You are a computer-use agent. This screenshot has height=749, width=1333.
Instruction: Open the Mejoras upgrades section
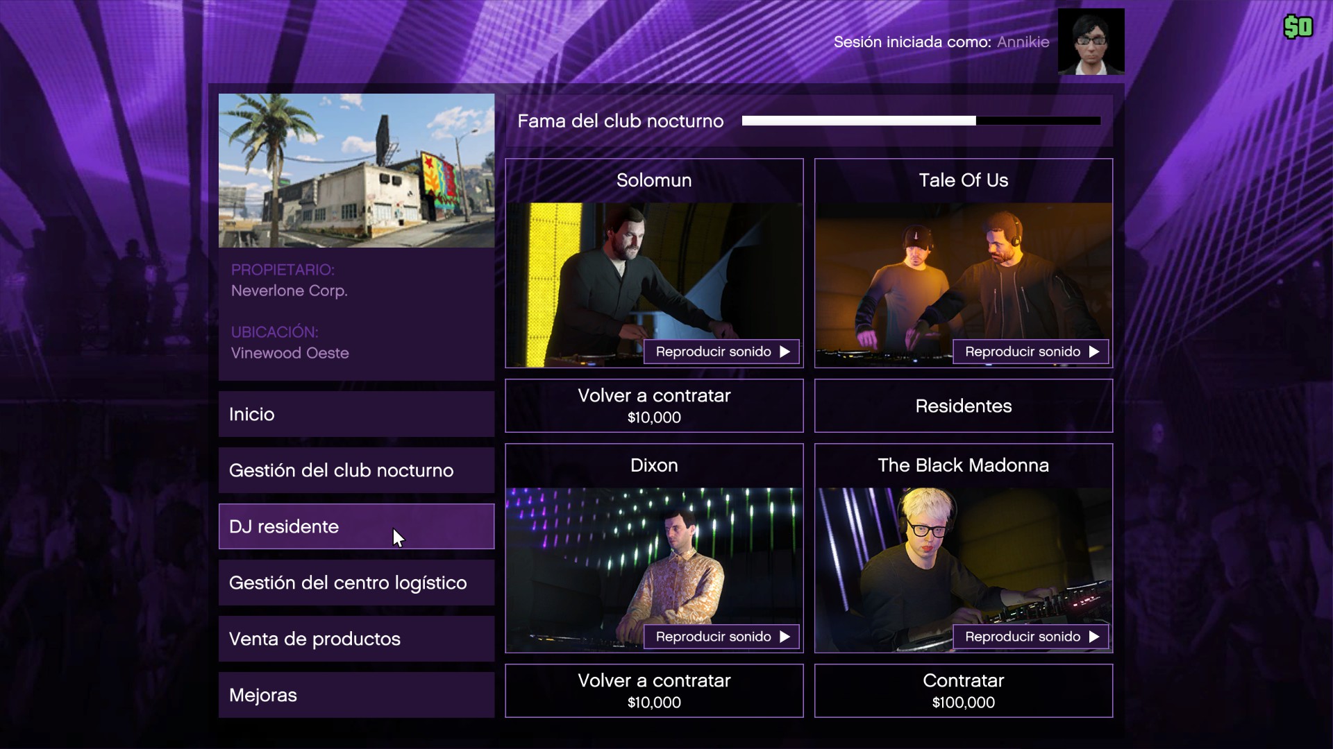point(357,695)
